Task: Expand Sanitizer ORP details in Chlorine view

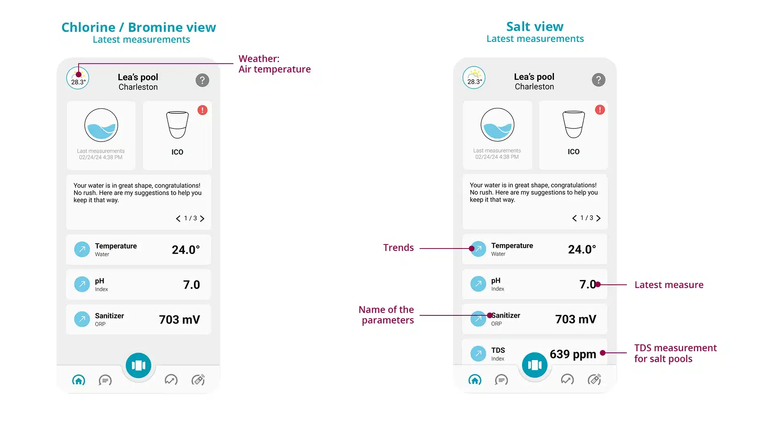Action: 138,319
